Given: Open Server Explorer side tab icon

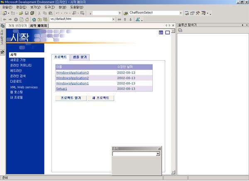Looking at the screenshot, I should click(x=2, y=26).
